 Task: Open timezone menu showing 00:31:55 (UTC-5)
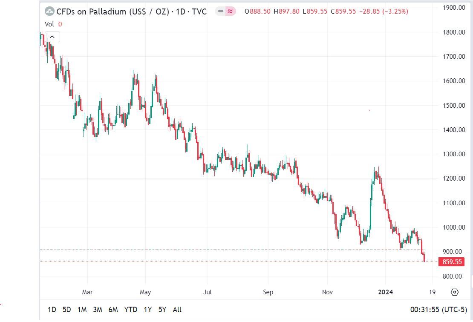[x=438, y=310]
